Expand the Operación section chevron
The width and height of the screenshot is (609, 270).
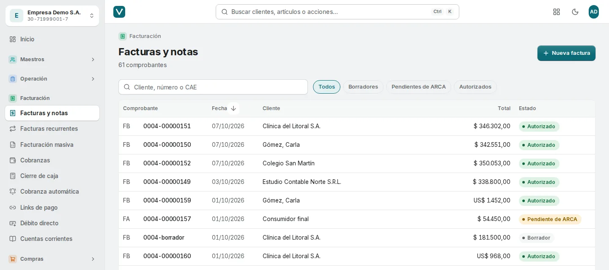pos(93,79)
